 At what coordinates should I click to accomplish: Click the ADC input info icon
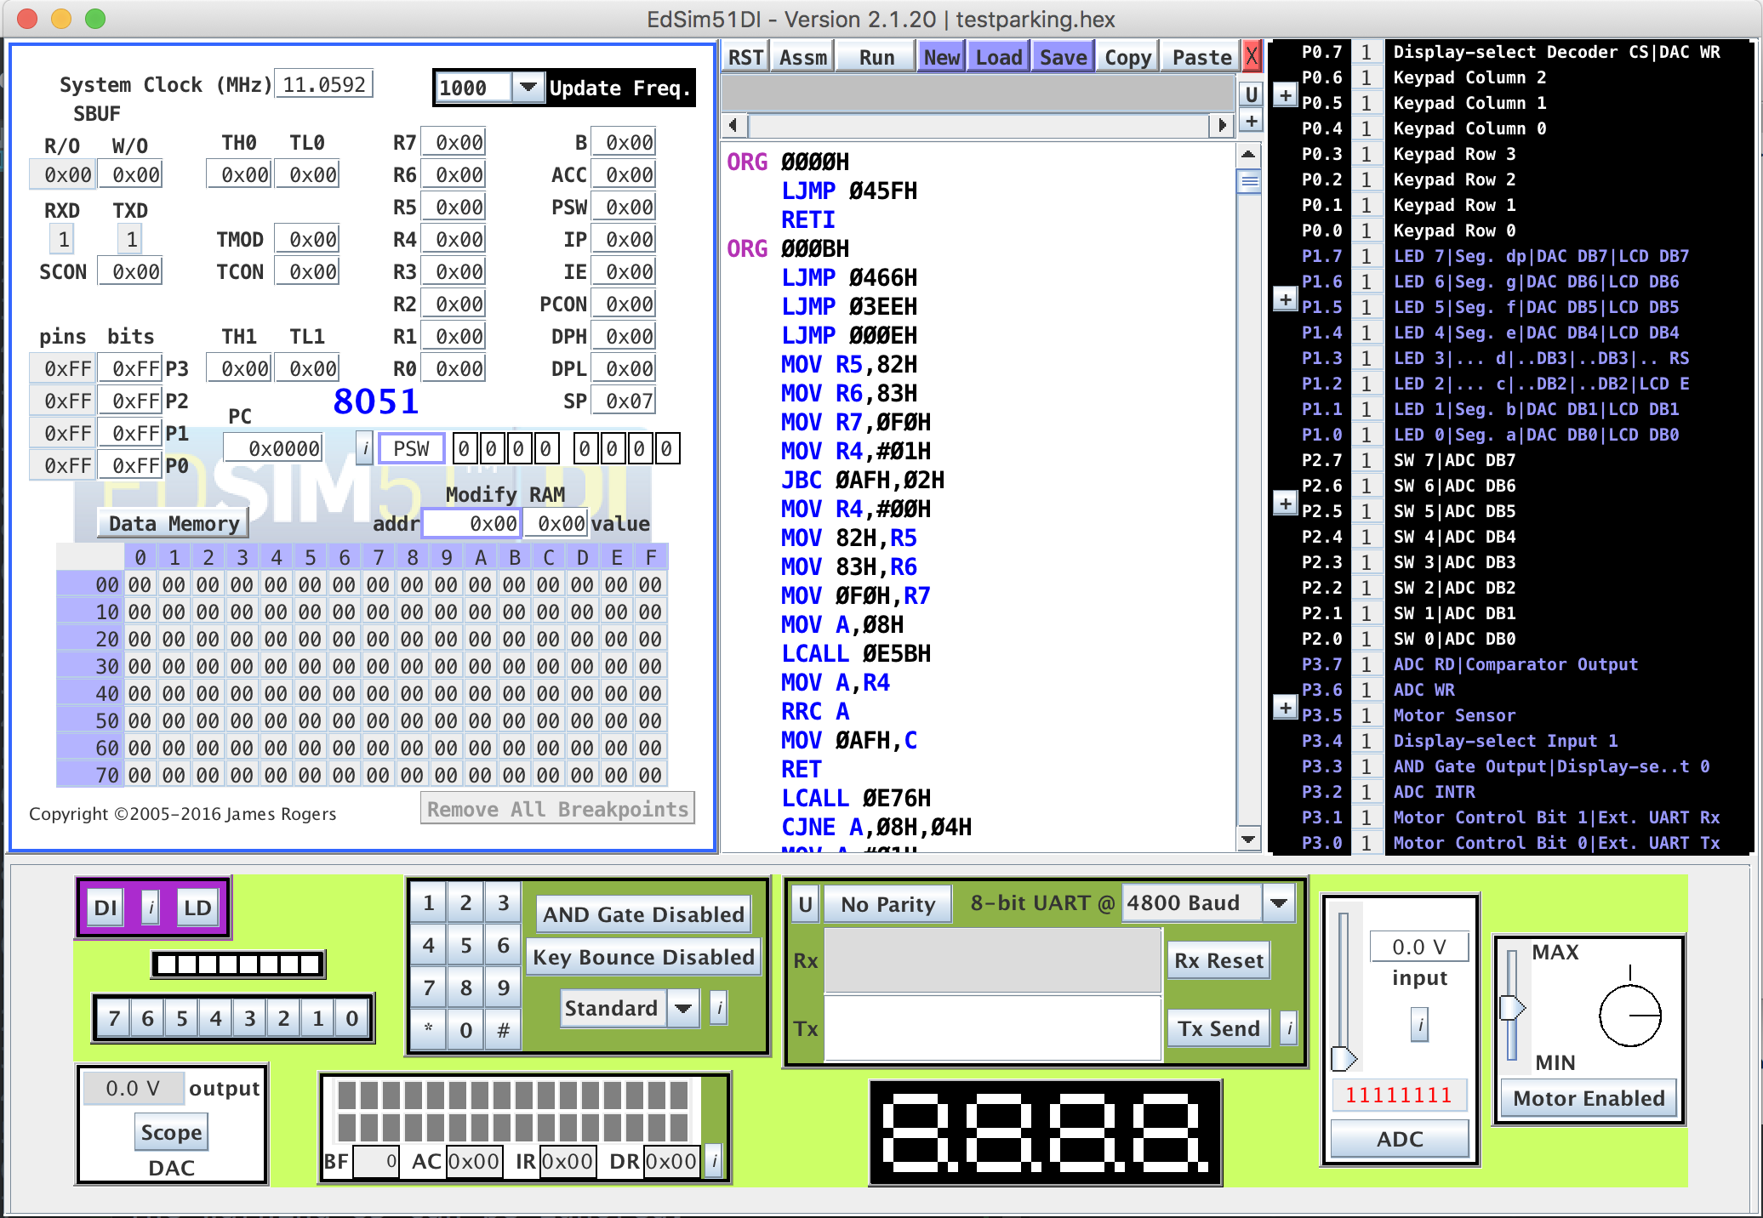click(1419, 1024)
